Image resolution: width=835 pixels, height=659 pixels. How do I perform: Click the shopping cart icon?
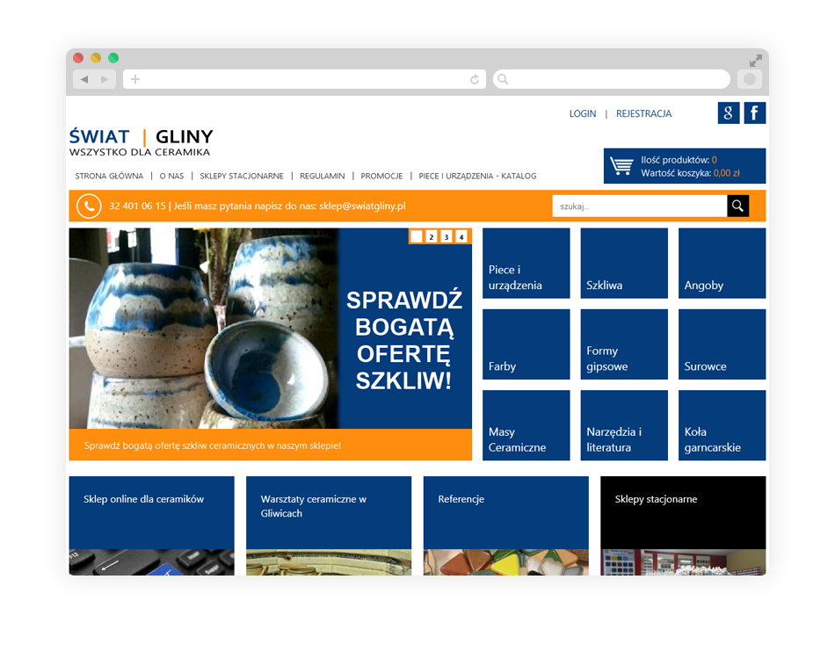click(x=621, y=166)
